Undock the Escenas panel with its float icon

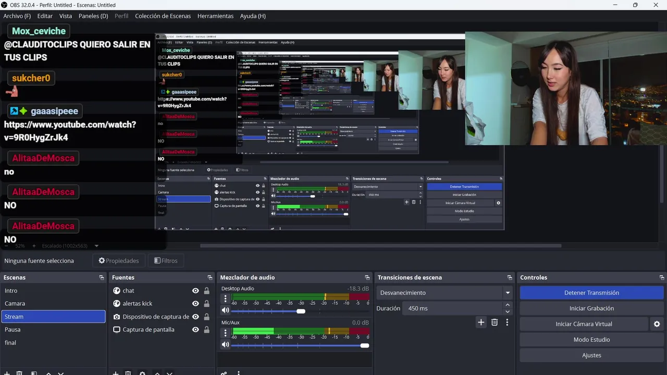point(102,278)
